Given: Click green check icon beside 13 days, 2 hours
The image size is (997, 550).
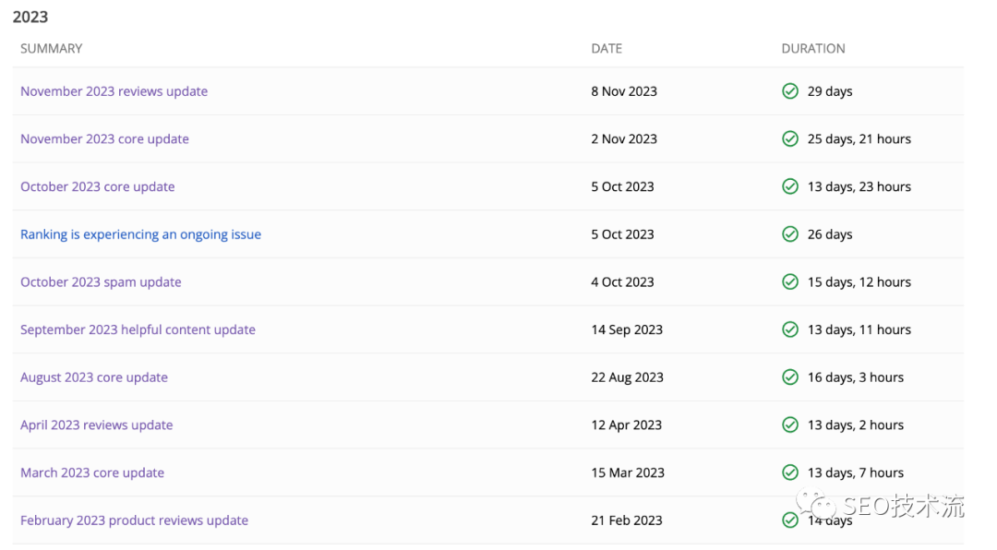Looking at the screenshot, I should (x=790, y=425).
